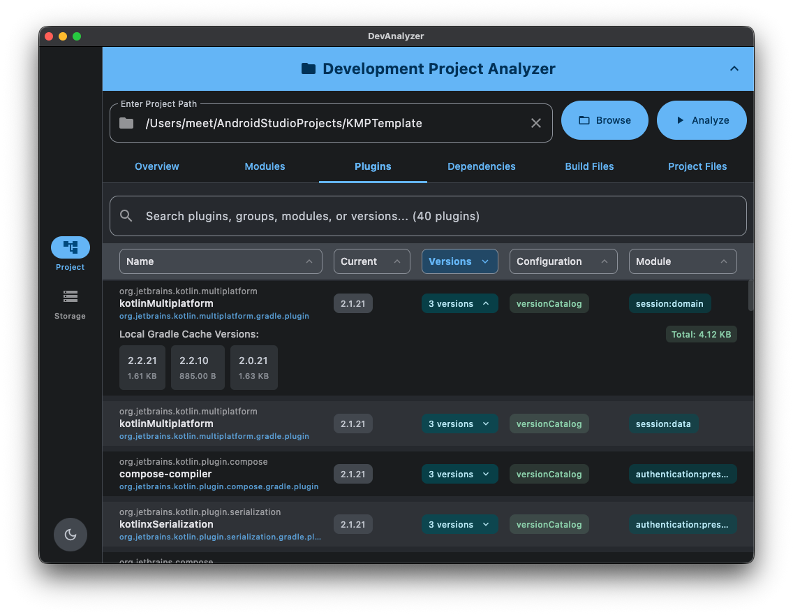793x615 pixels.
Task: Click versionCatalog chip in compose-compiler row
Action: click(x=549, y=474)
